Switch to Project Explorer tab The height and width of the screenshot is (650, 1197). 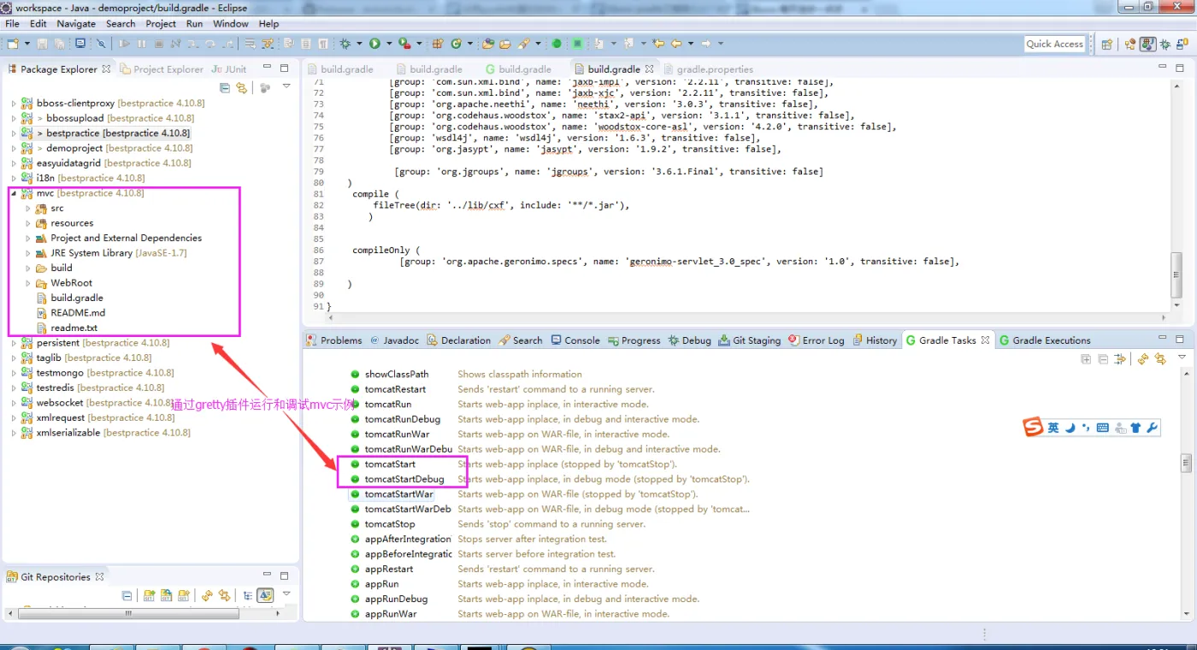tap(162, 69)
